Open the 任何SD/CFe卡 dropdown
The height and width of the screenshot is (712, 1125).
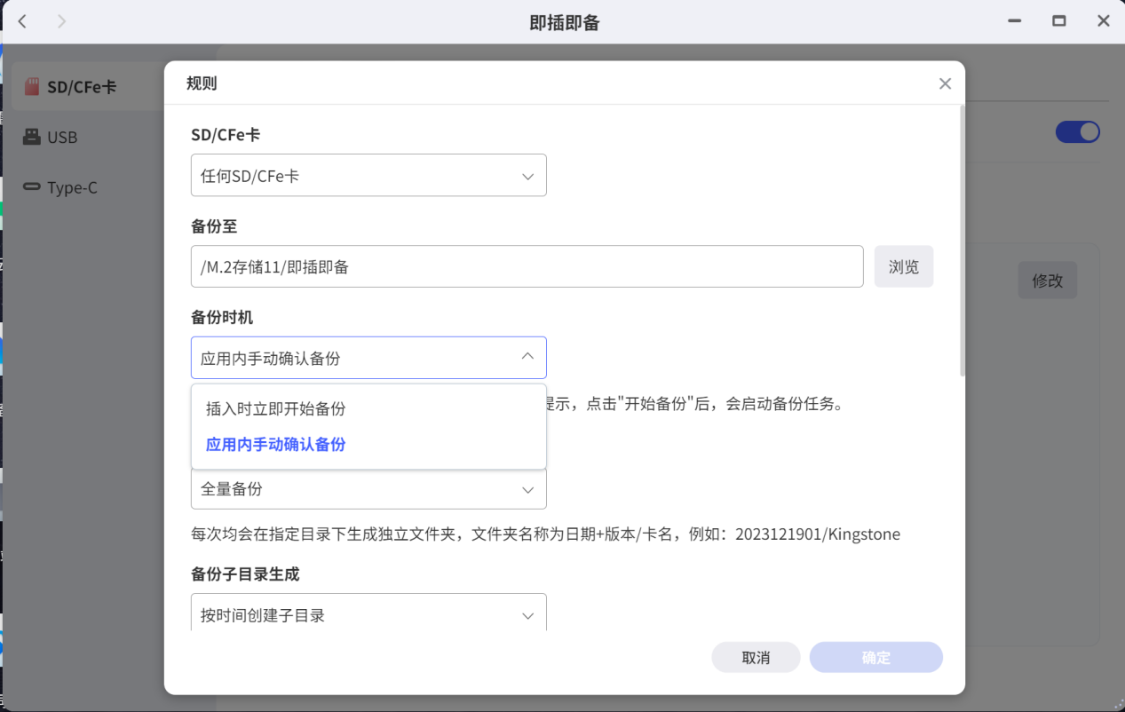point(368,176)
